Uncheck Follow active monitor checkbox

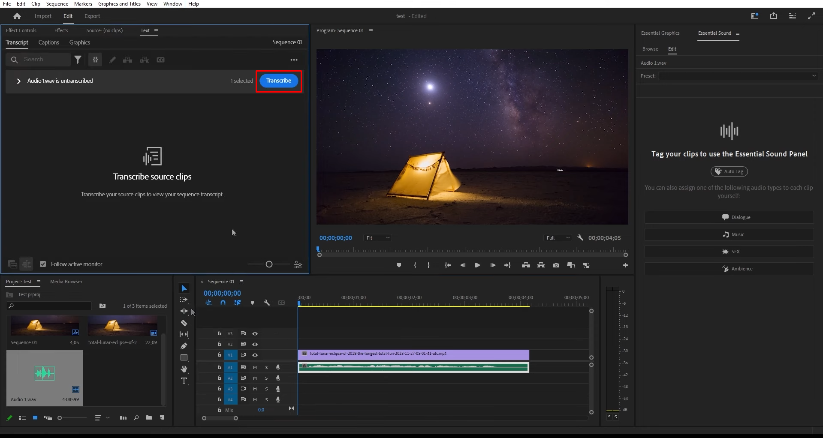point(43,264)
